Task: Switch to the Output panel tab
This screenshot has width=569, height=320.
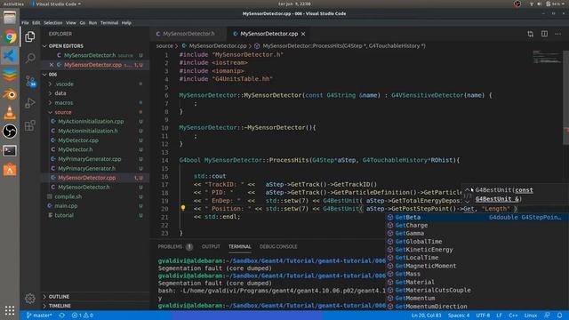Action: click(x=211, y=247)
